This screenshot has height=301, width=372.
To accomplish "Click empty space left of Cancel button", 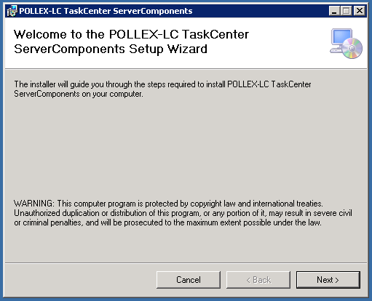I will tap(80, 280).
